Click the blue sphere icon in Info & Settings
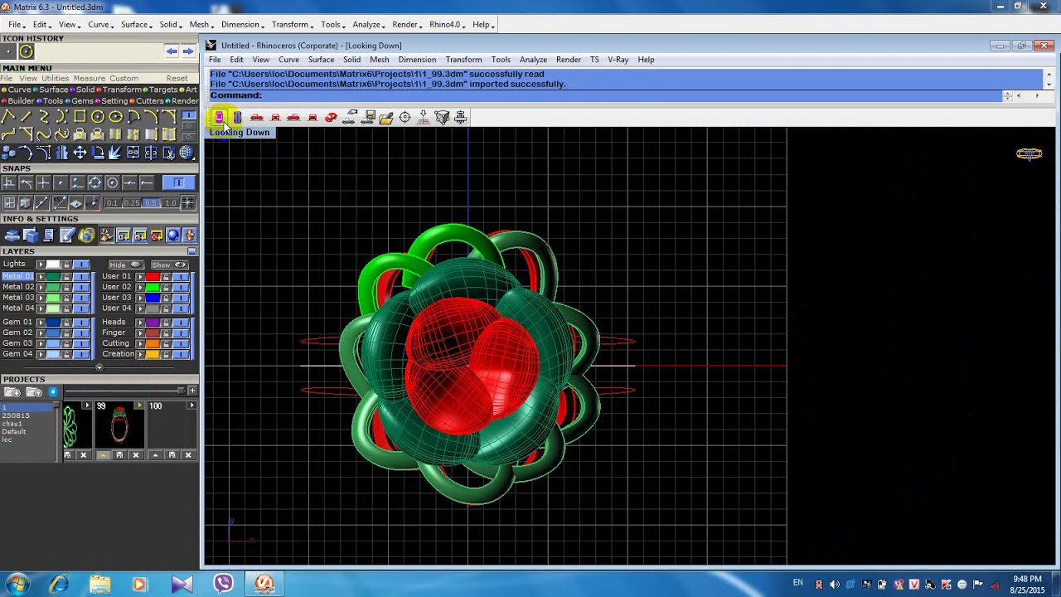The height and width of the screenshot is (597, 1061). coord(173,235)
